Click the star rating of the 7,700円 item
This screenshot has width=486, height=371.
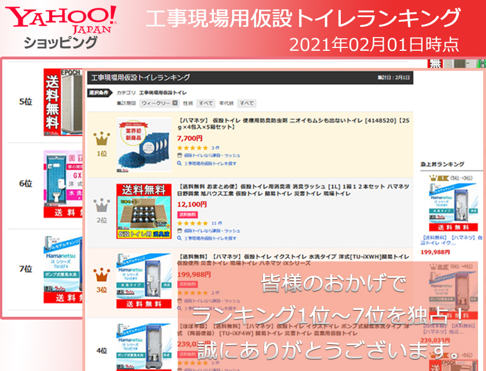(192, 148)
